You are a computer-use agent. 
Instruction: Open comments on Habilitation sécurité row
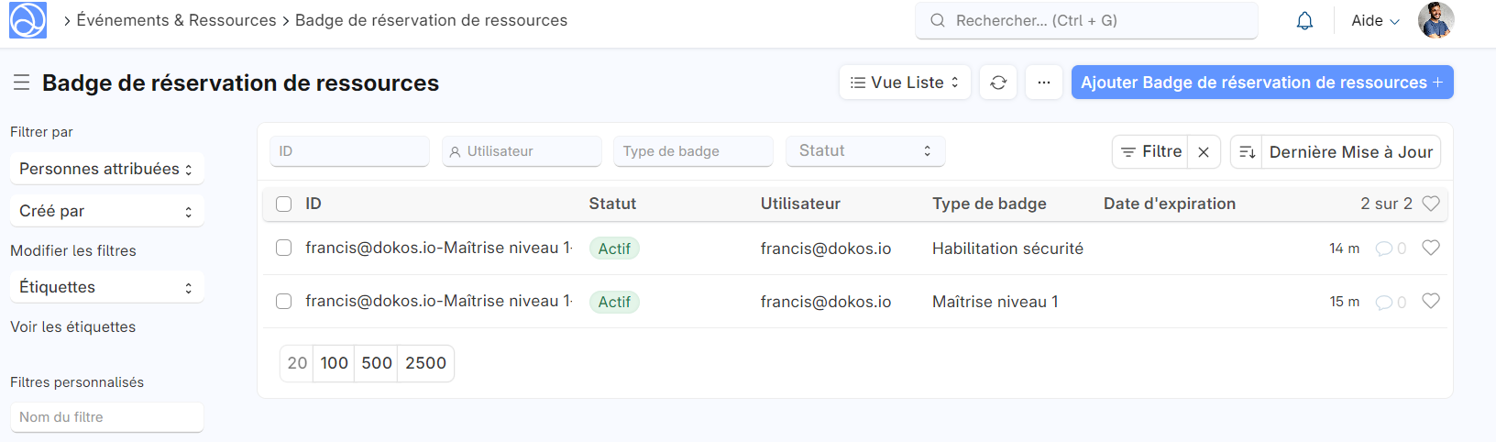point(1391,249)
